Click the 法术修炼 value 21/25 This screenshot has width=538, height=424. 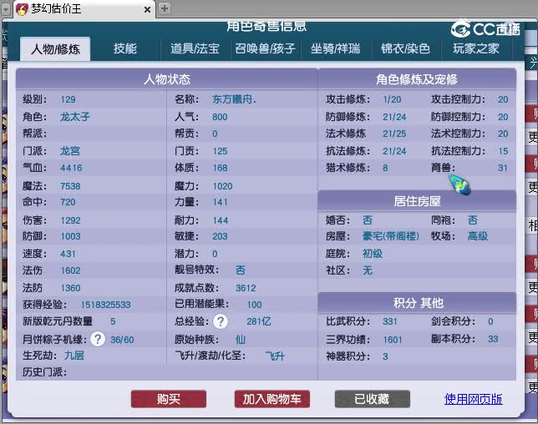[x=394, y=134]
